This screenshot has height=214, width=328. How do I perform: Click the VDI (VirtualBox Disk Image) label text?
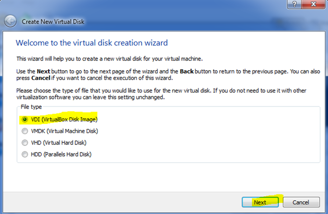tap(64, 119)
